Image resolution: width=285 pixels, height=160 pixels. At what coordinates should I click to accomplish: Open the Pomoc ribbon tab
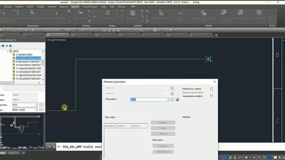[x=121, y=7]
